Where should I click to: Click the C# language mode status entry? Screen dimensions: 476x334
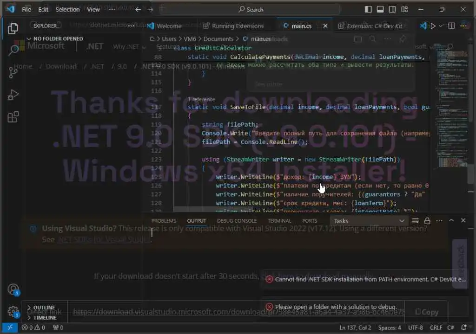(x=450, y=328)
